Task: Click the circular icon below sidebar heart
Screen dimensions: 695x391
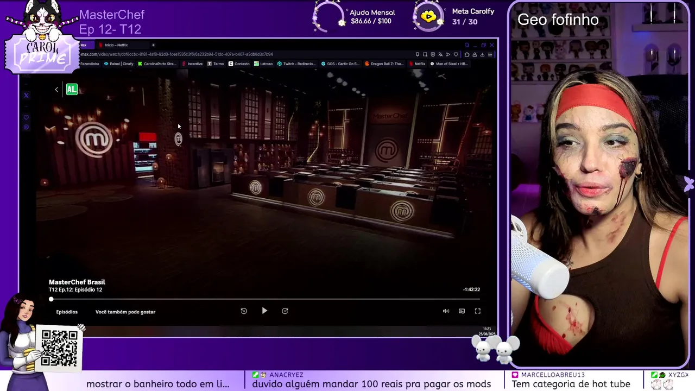Action: (26, 127)
